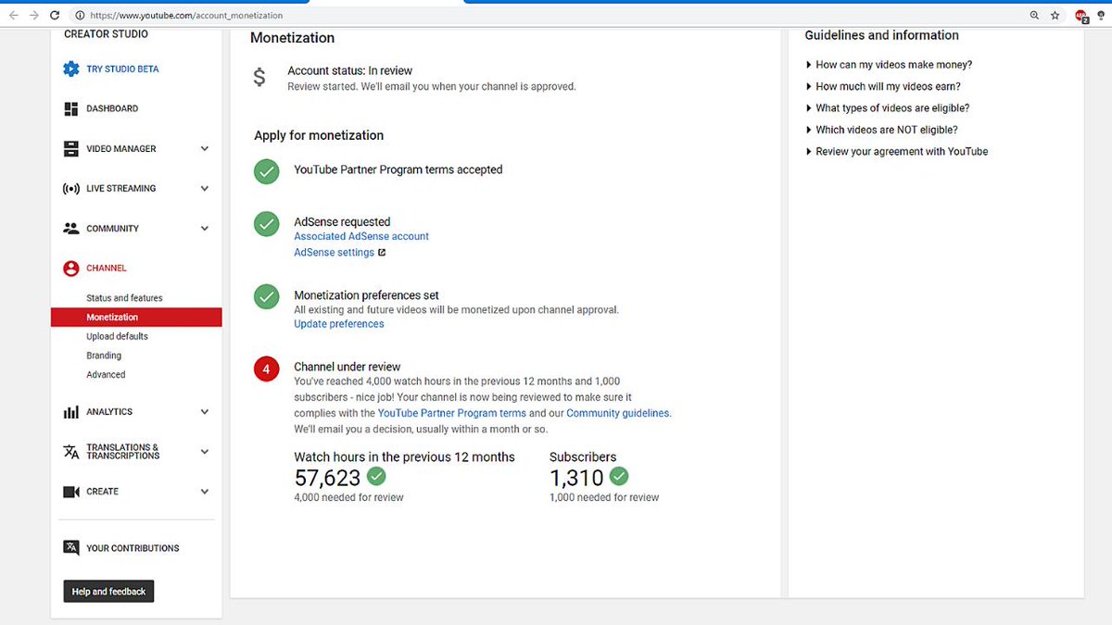
Task: Expand 'Review your agreement with YouTube'
Action: click(897, 152)
